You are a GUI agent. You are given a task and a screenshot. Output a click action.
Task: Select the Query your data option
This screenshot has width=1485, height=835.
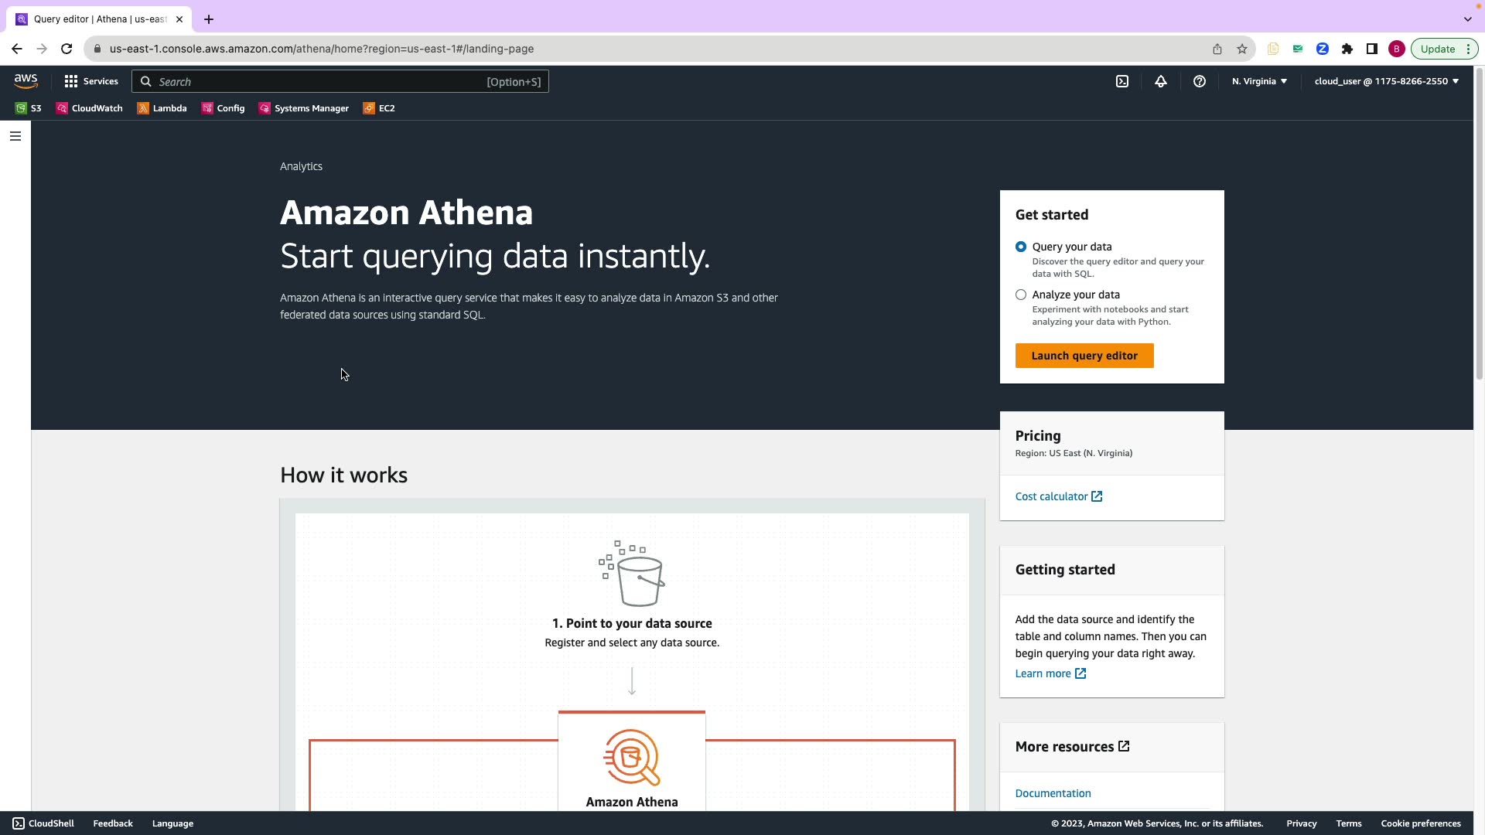tap(1021, 247)
